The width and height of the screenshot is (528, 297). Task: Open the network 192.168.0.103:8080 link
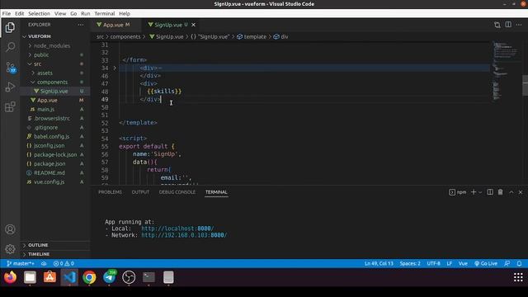pyautogui.click(x=184, y=235)
